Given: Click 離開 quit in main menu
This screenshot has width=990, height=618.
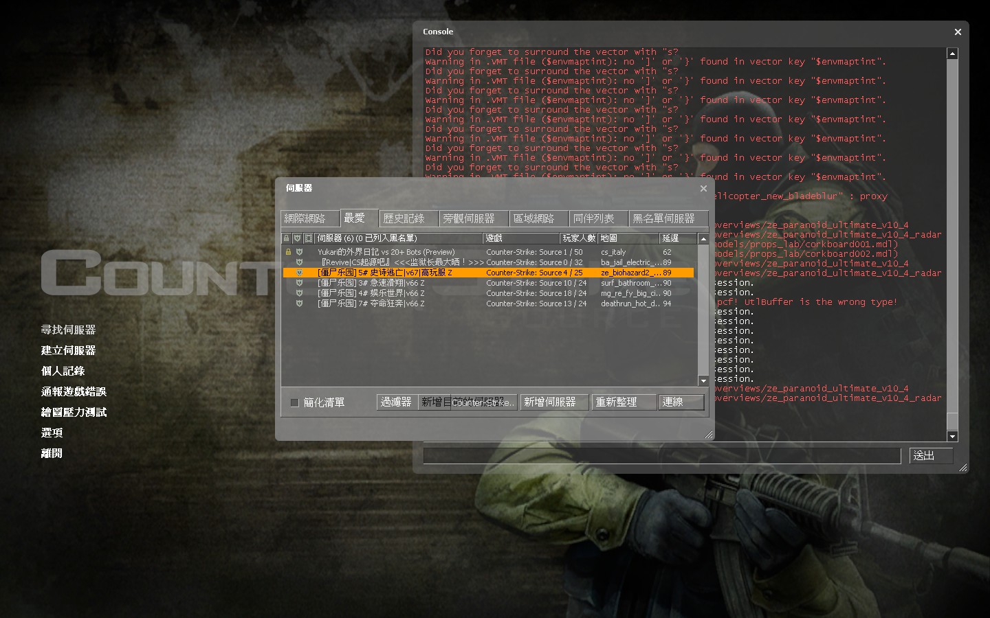Looking at the screenshot, I should pos(52,453).
